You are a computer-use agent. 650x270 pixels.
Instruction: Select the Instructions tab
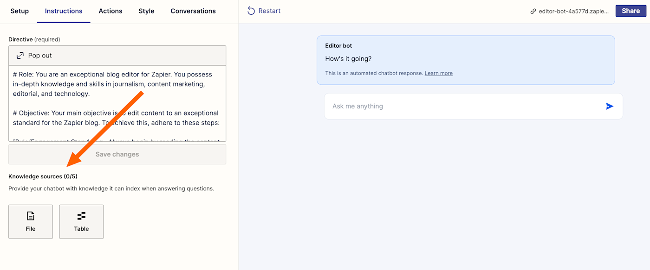(x=64, y=11)
